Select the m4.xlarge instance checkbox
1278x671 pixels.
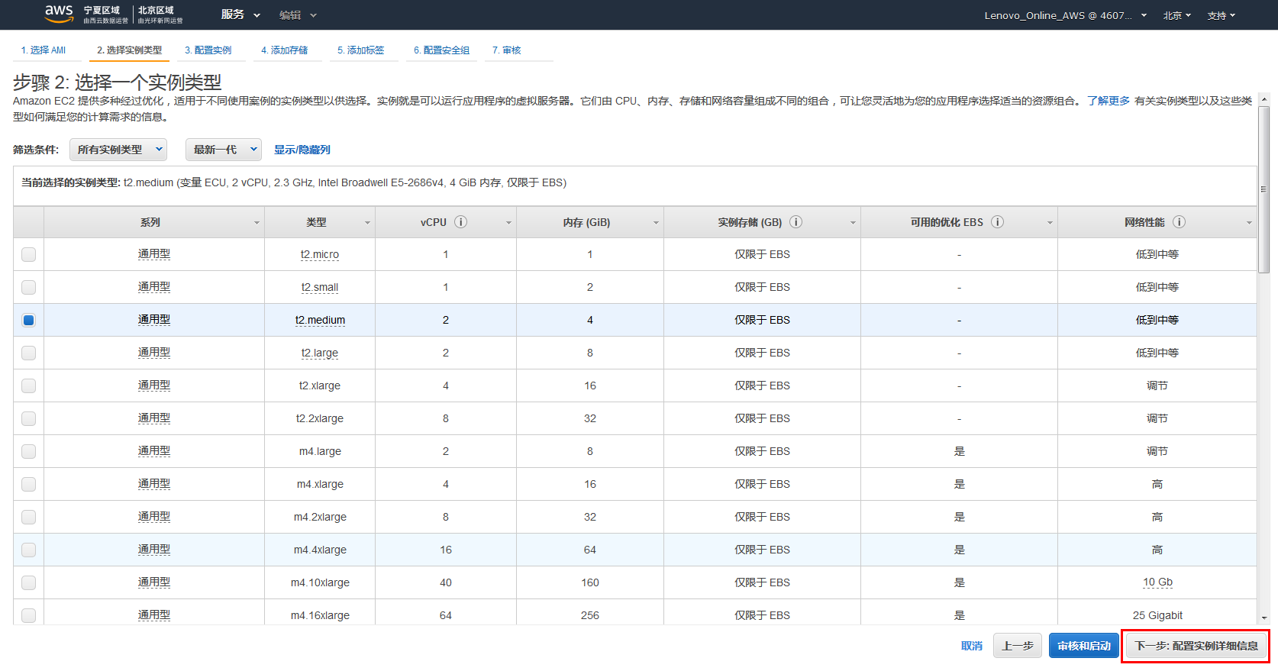coord(28,484)
